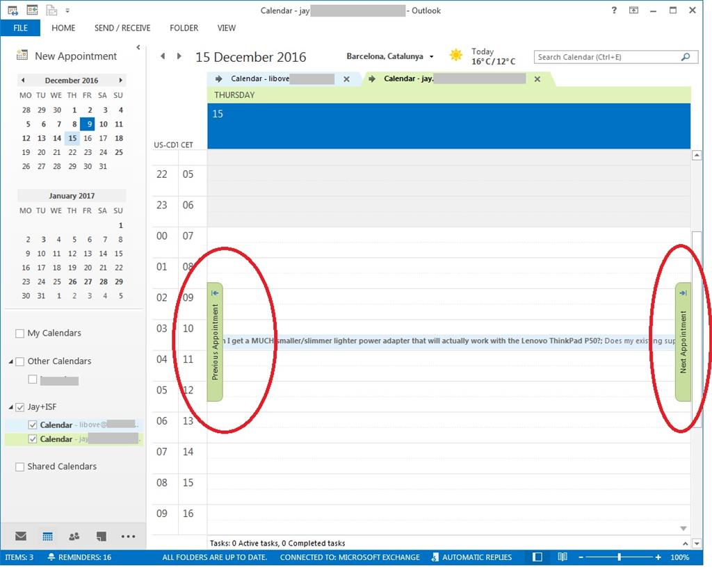Click the AUTOMATIC REPLIES status indicator
The image size is (712, 574).
tap(471, 557)
